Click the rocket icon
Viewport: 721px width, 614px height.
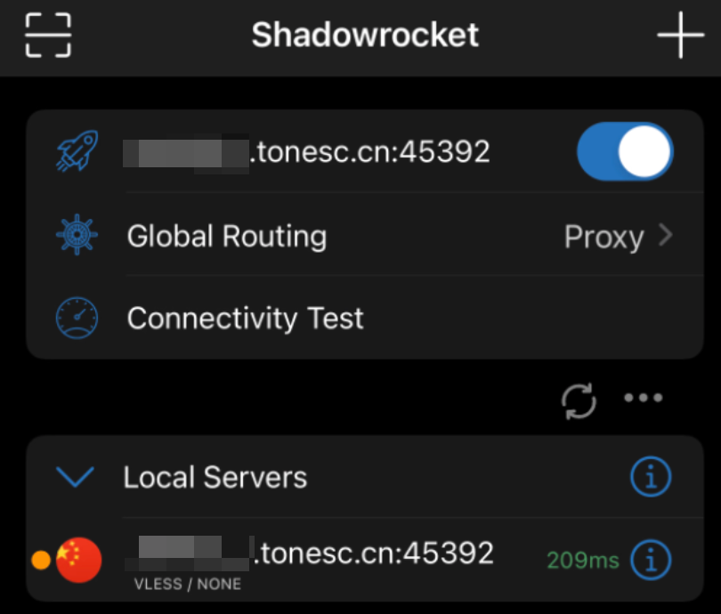[78, 152]
